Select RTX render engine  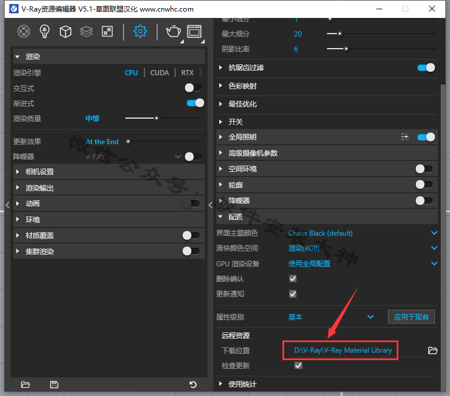(187, 73)
